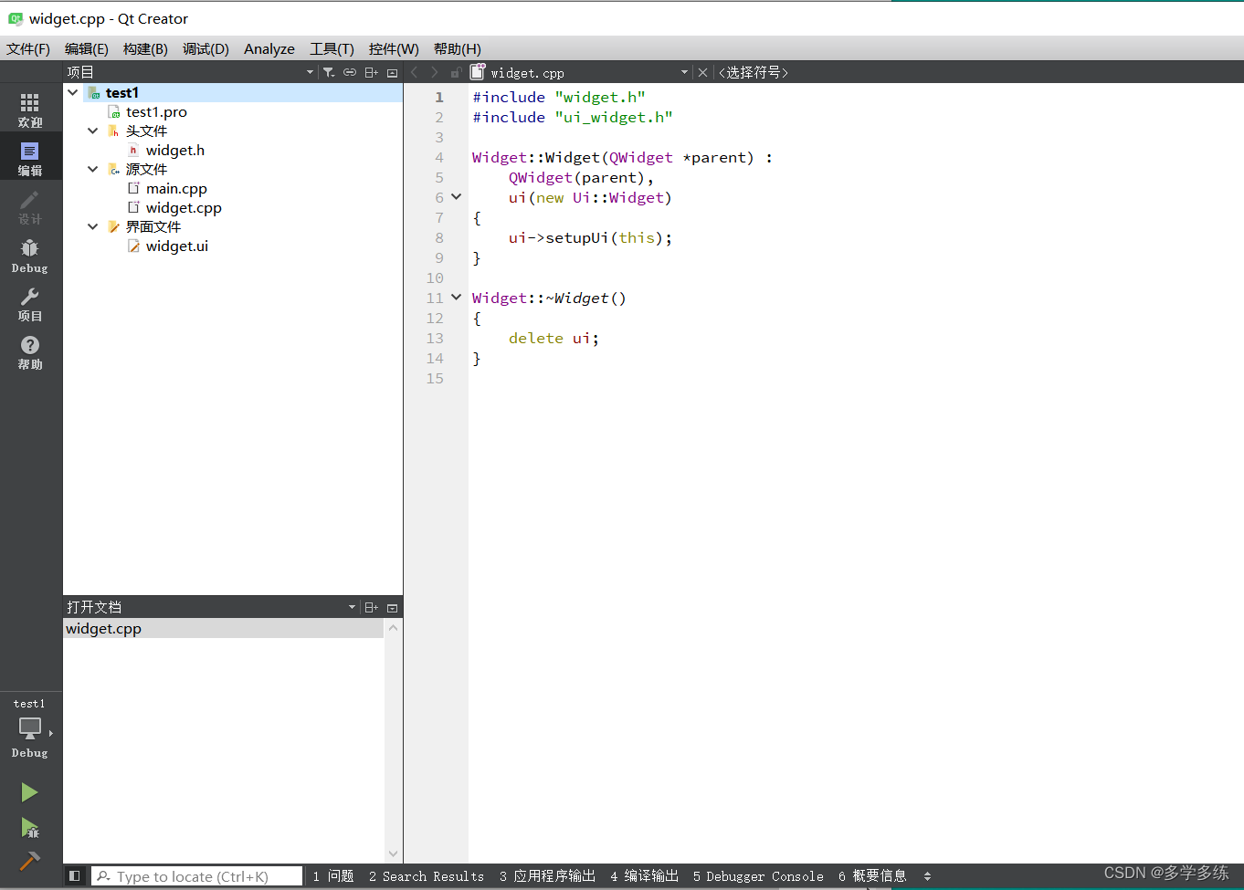Open the 帮助(H) menu
Viewport: 1244px width, 890px height.
[457, 48]
